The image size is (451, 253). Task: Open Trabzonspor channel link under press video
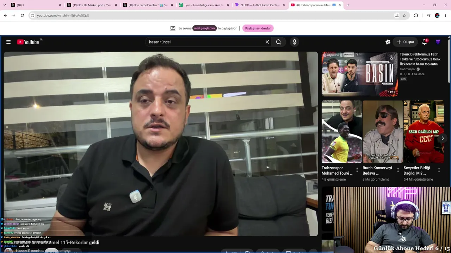pos(407,69)
